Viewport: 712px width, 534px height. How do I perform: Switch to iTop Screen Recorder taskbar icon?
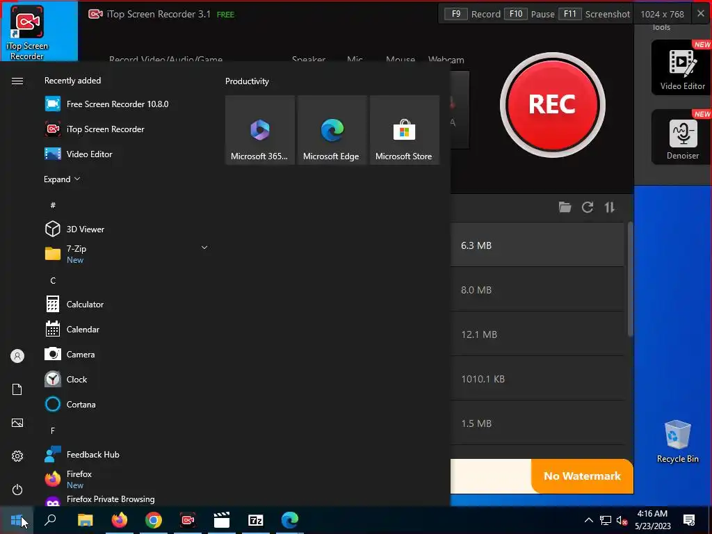[188, 520]
